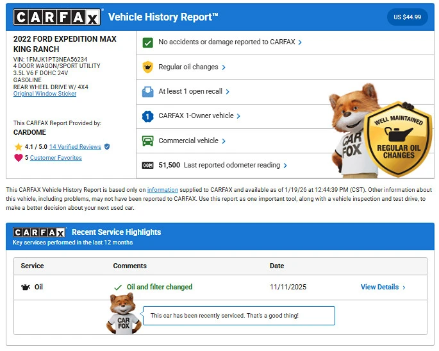Viewport: 439px width, 351px height.
Task: Expand the Commercial vehicle chevron
Action: tap(224, 141)
